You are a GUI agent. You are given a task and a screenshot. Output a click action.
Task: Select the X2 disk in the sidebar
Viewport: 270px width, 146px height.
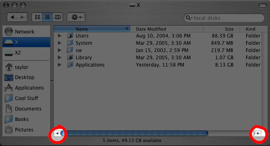point(26,53)
